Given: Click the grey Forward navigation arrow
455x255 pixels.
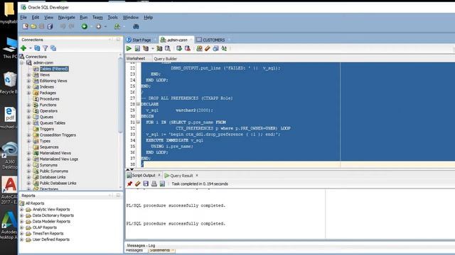Looking at the screenshot, I should (x=99, y=27).
